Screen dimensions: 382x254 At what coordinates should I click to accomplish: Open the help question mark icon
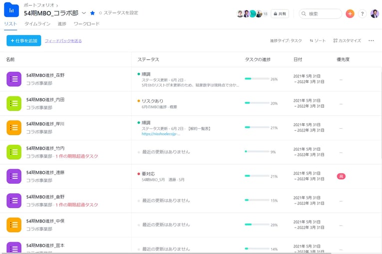[363, 14]
